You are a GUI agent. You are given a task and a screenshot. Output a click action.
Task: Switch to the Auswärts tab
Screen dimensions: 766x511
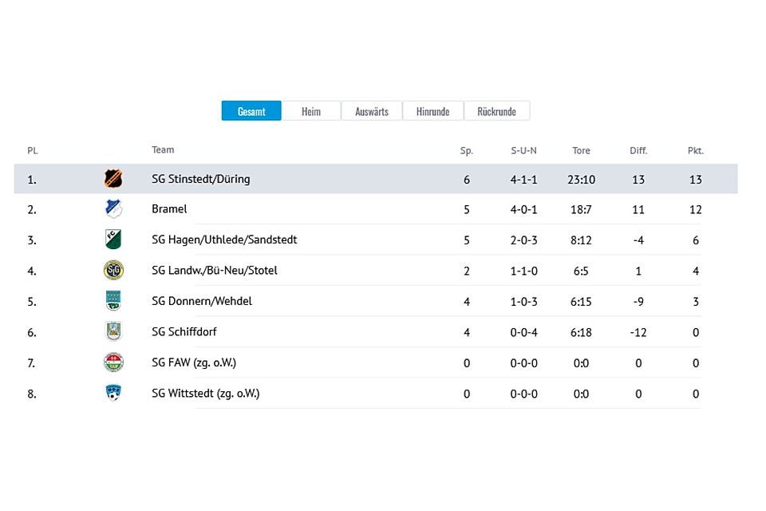click(372, 111)
